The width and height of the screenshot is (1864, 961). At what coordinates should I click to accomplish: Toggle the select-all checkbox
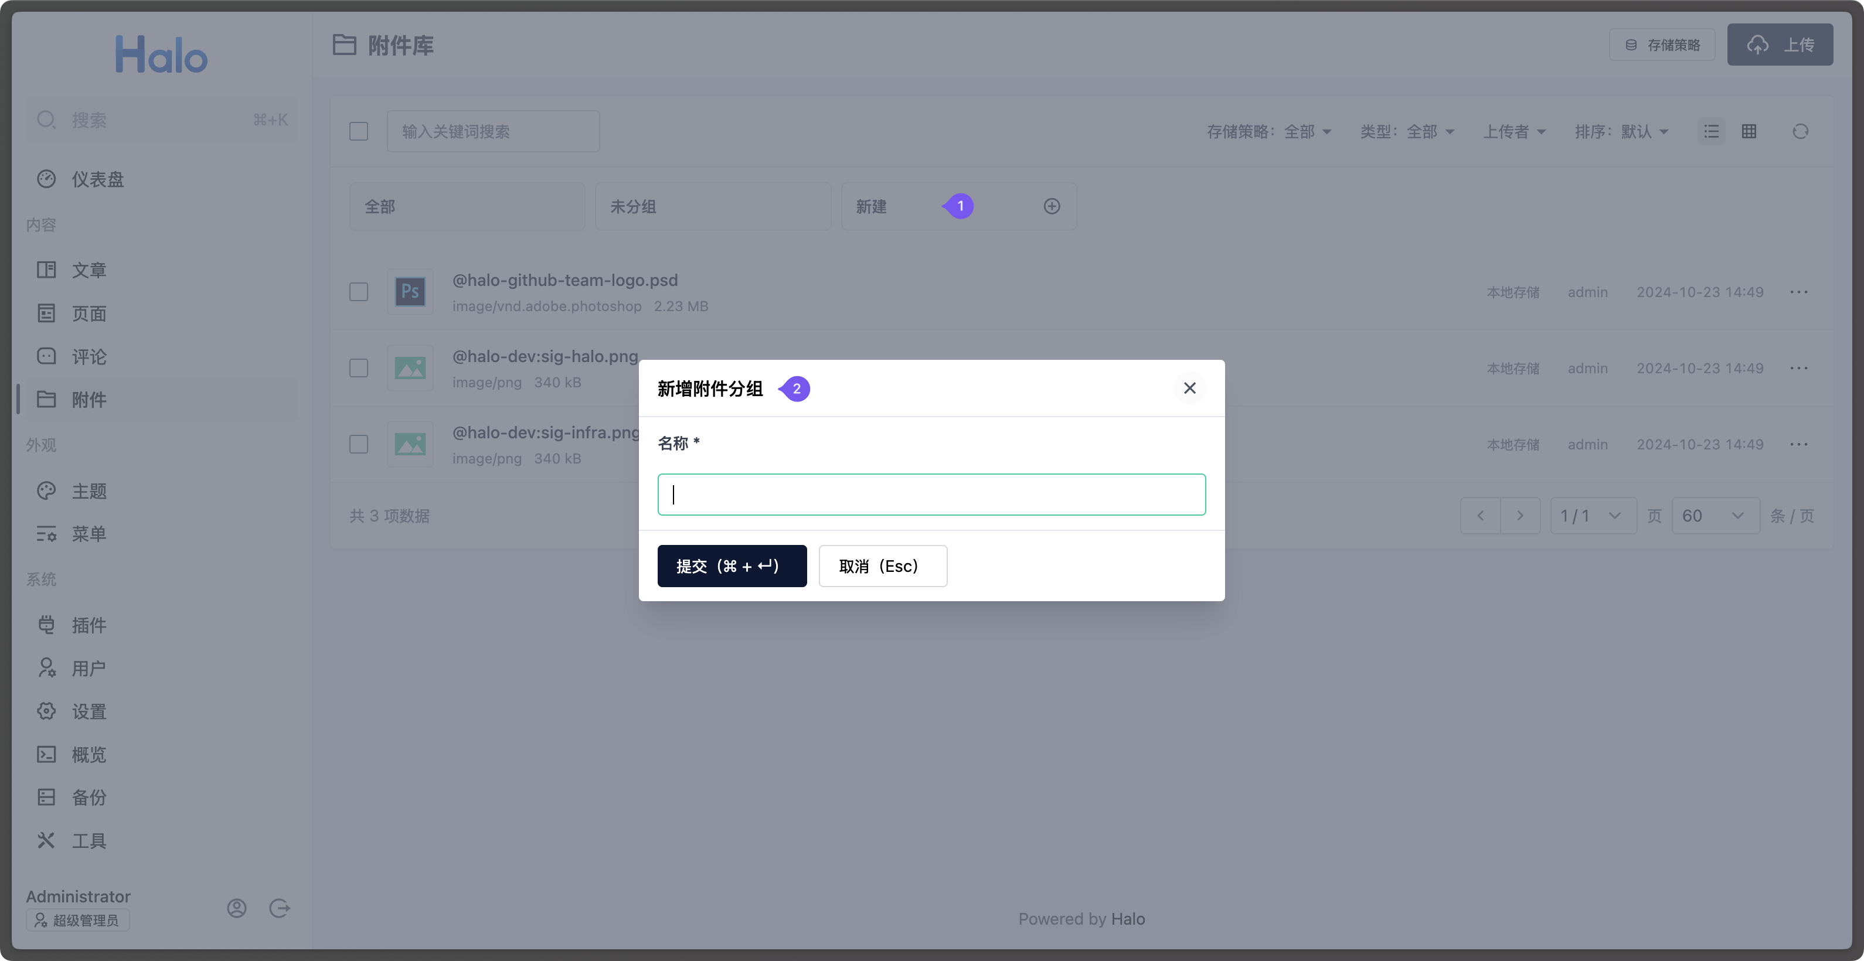coord(359,132)
